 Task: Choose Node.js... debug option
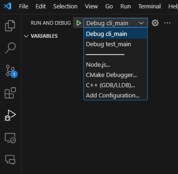coord(116,65)
